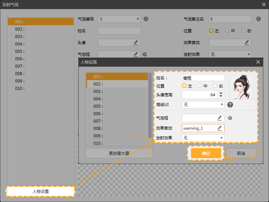Select 中 position radio in 人物设置
The image size is (269, 202).
click(200, 86)
